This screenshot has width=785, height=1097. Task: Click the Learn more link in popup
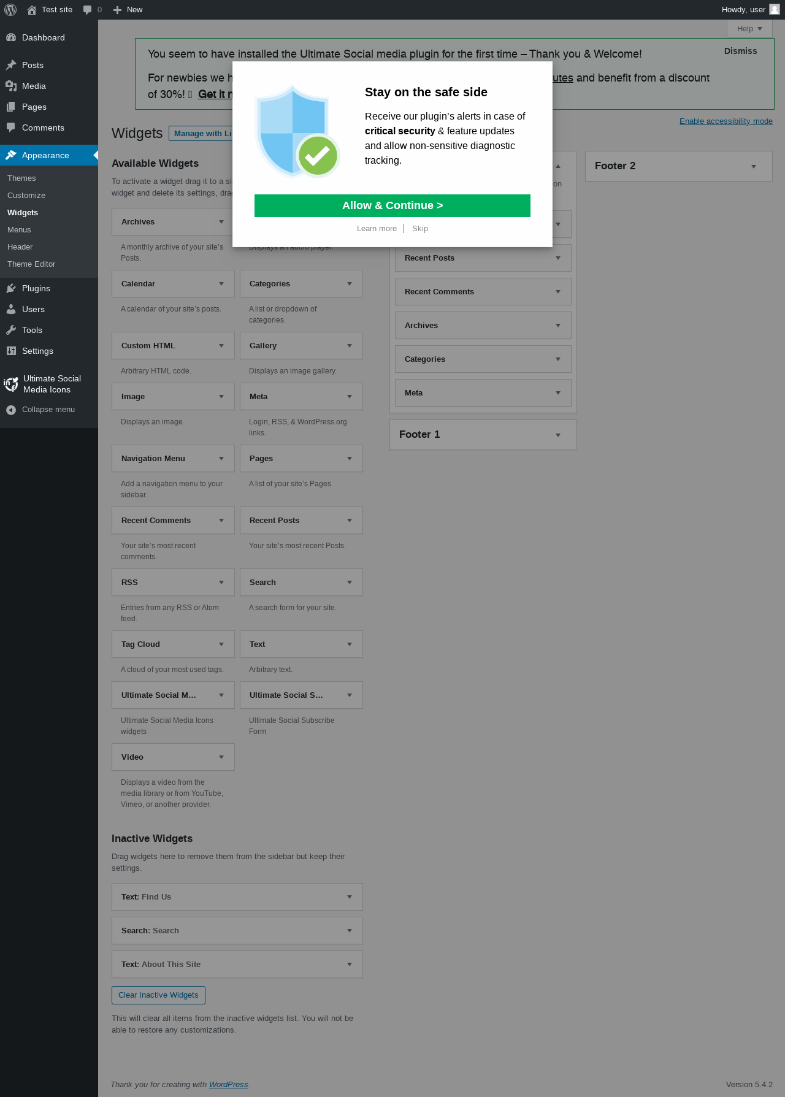pos(377,229)
